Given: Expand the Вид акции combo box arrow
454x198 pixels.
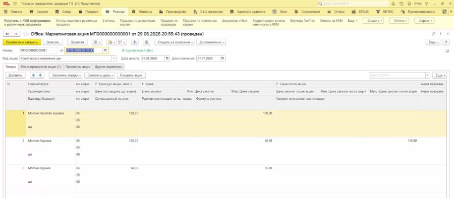Looking at the screenshot, I should click(x=114, y=58).
